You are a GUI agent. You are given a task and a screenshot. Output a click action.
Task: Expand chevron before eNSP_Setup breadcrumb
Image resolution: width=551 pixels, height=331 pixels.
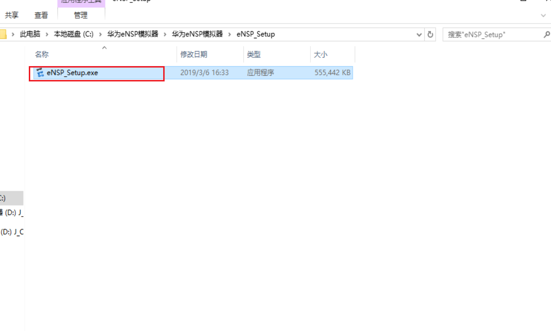[x=229, y=34]
